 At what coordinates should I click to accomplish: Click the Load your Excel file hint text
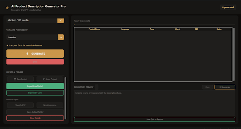point(24,45)
